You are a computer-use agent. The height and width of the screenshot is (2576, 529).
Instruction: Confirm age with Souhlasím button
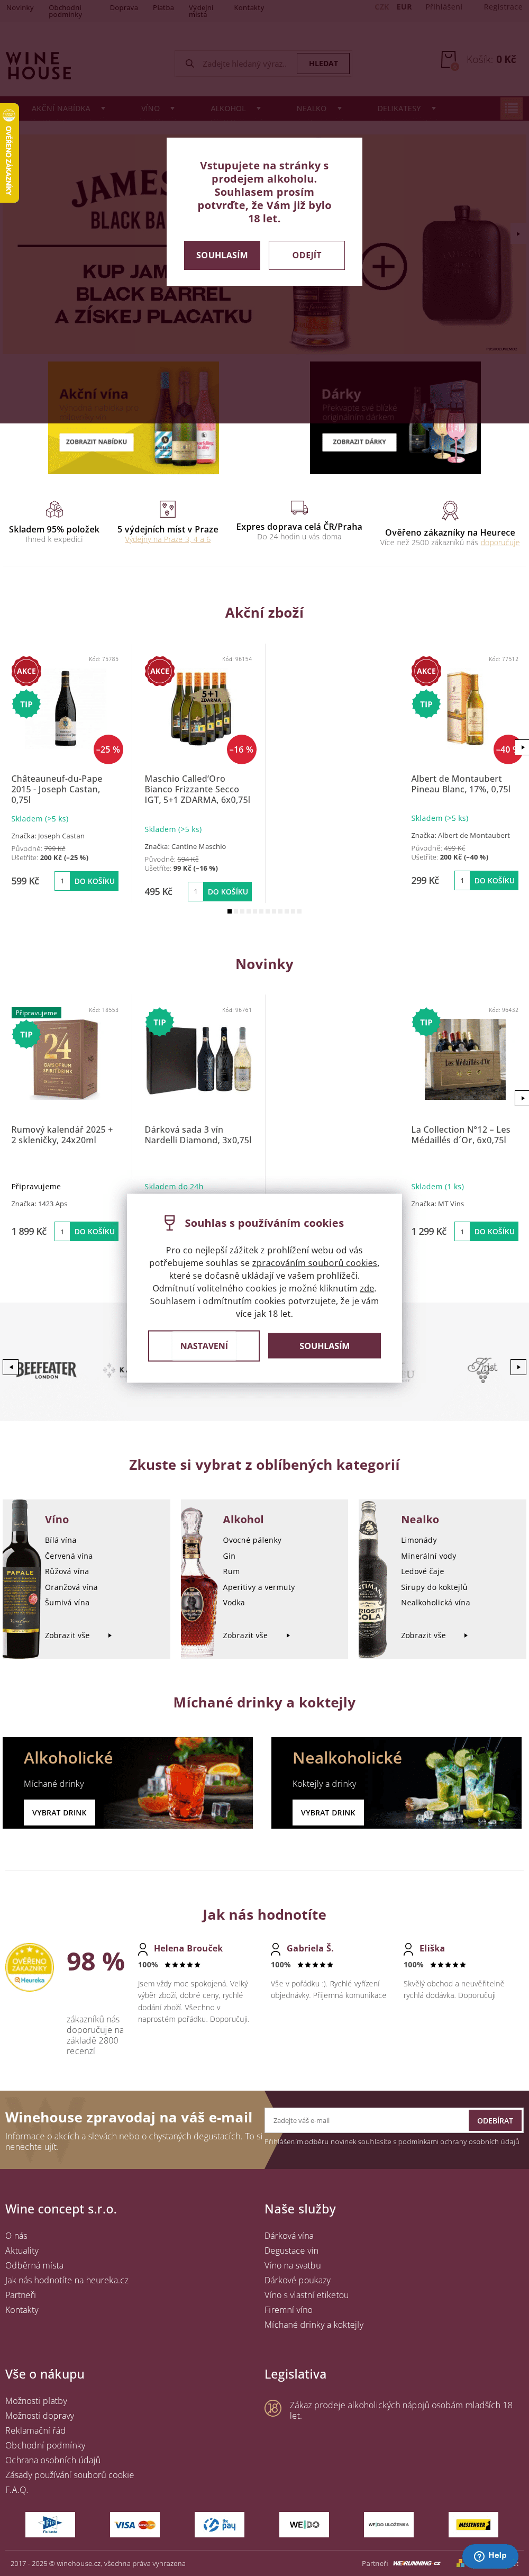tap(222, 255)
